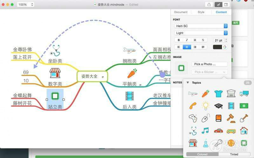Select the music notes sticker
The image size is (254, 158).
tap(205, 130)
